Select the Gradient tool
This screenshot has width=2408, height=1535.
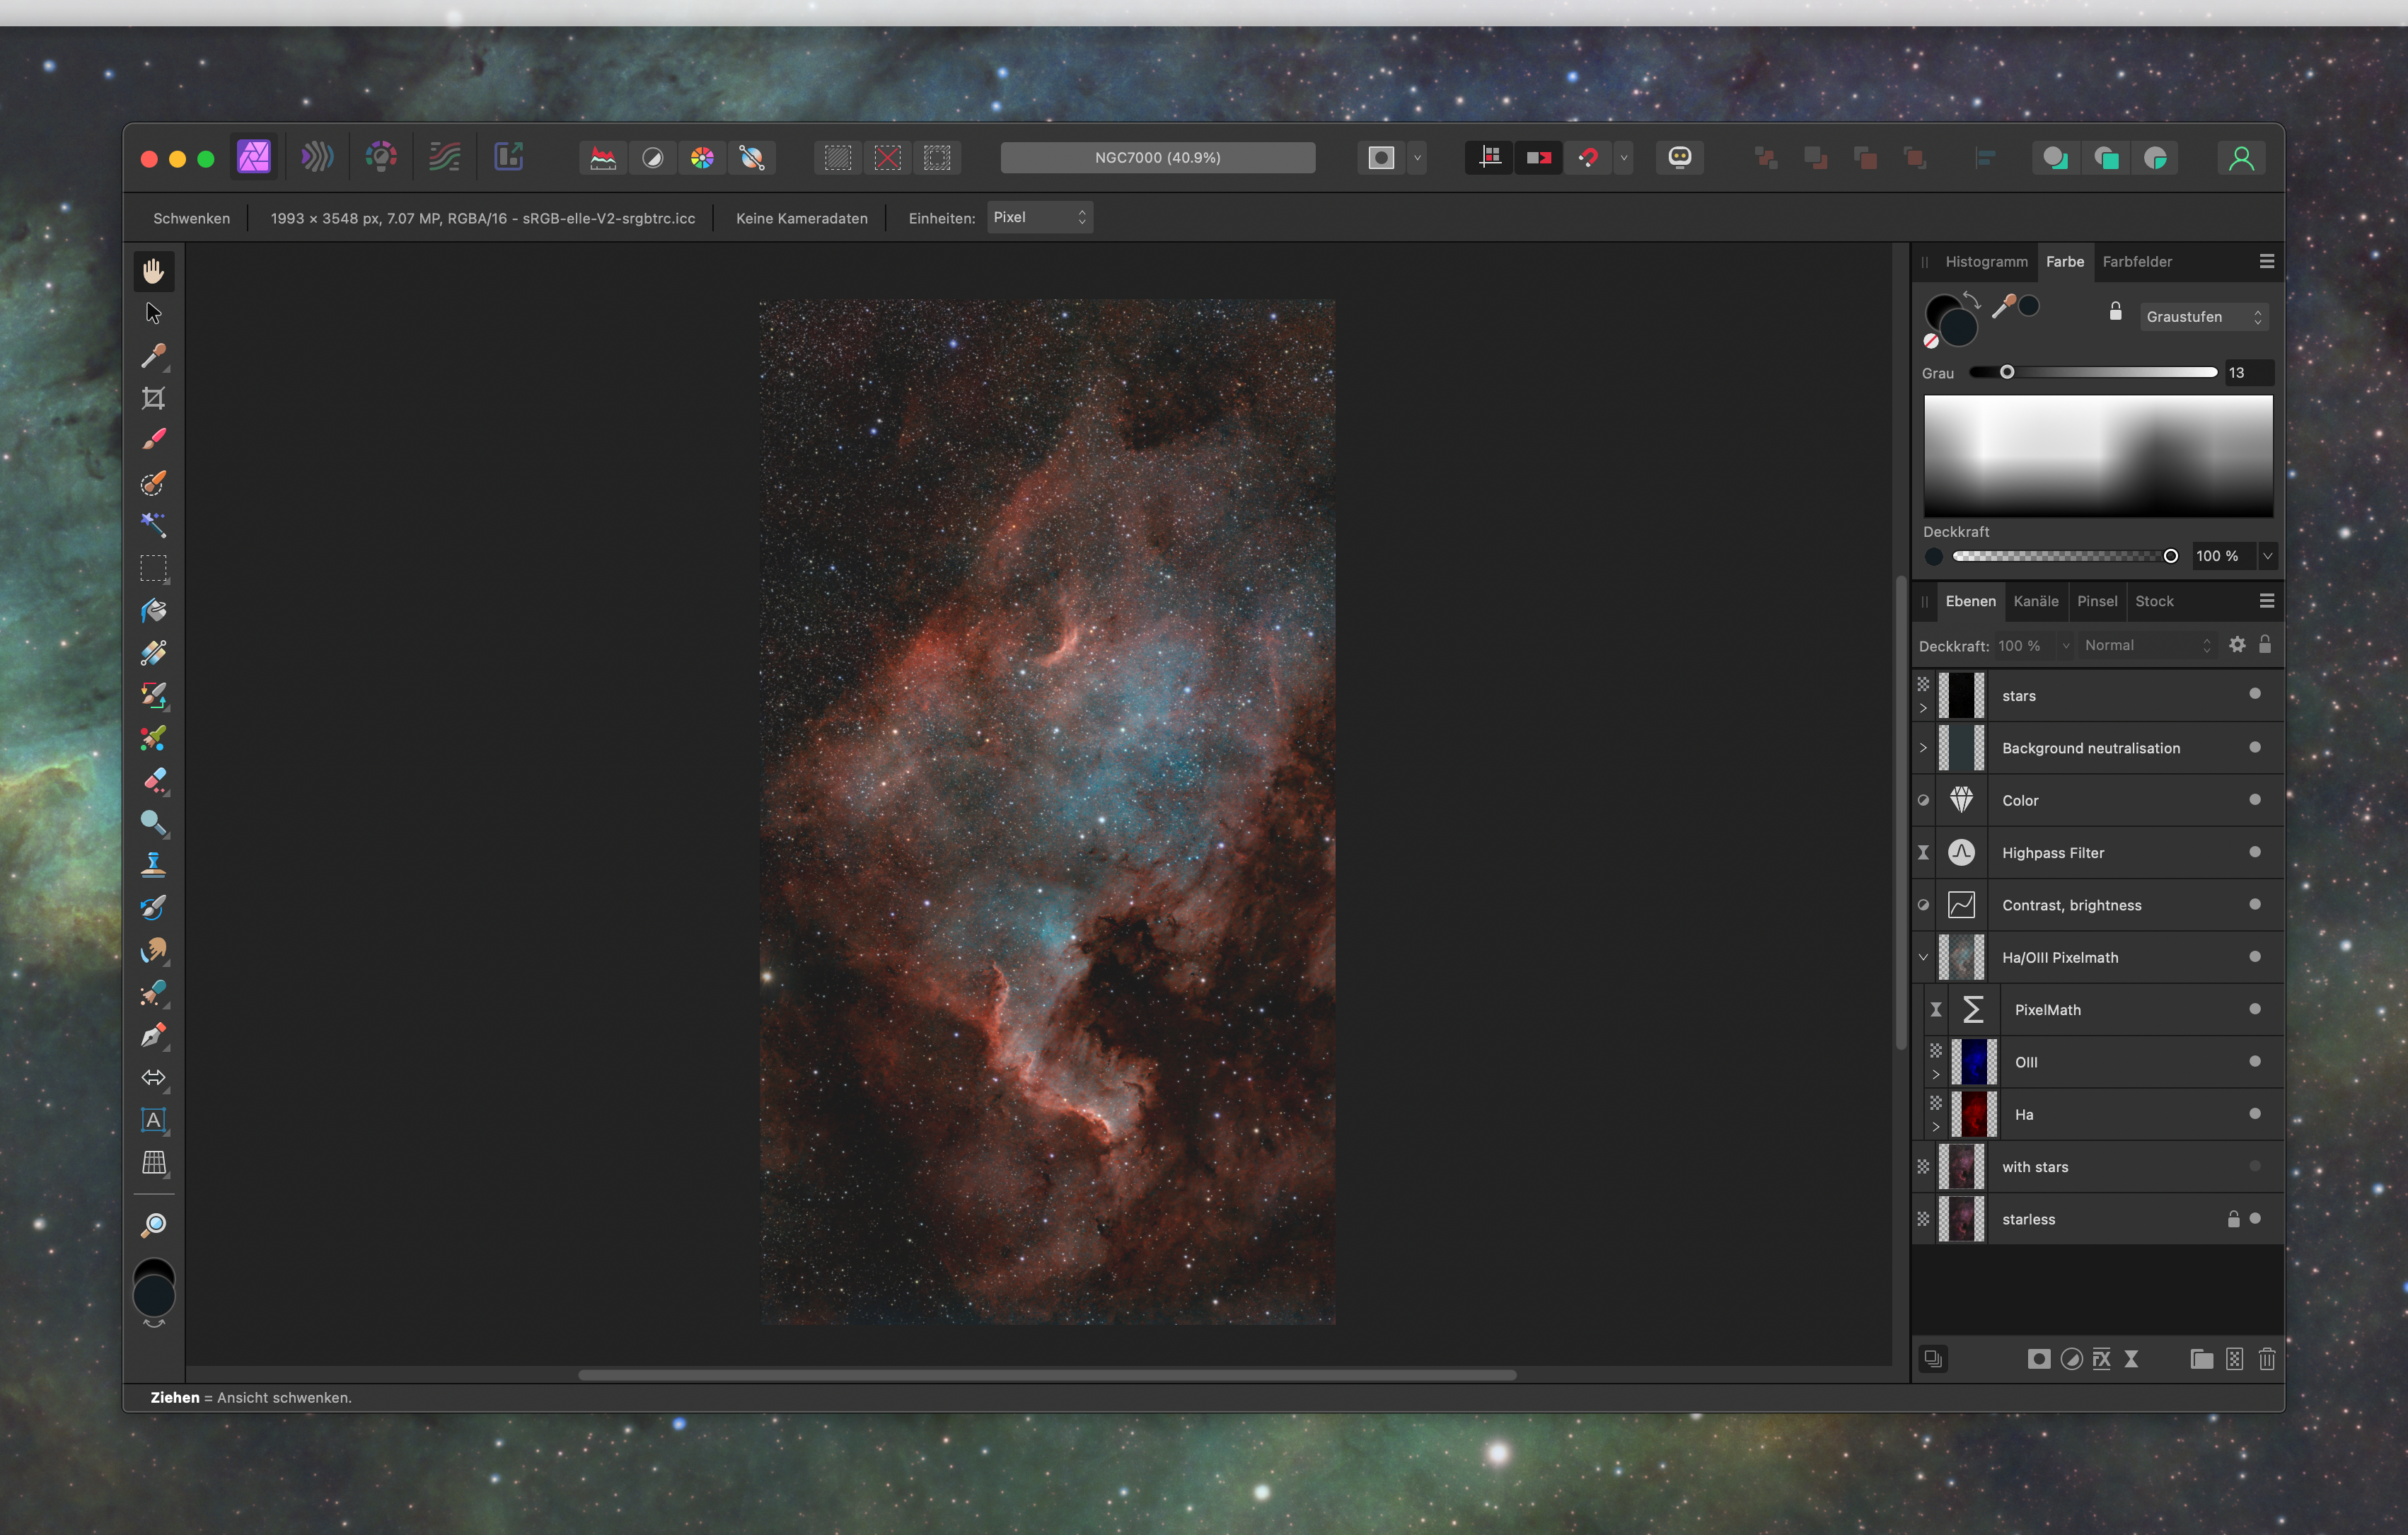point(153,653)
